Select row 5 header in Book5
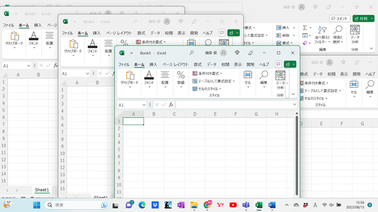 pyautogui.click(x=119, y=149)
